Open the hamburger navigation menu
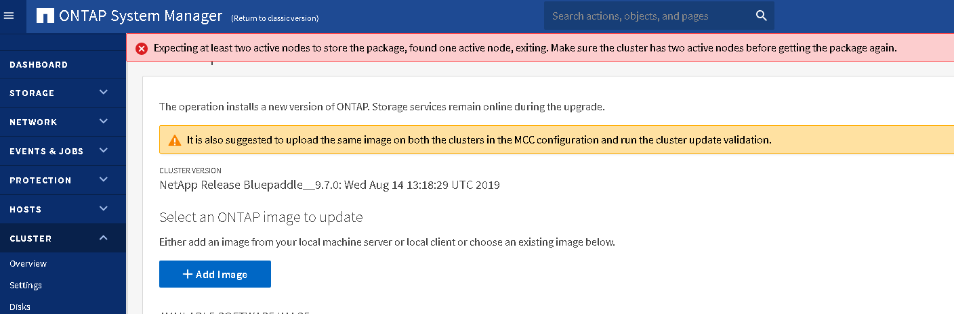 coord(9,16)
